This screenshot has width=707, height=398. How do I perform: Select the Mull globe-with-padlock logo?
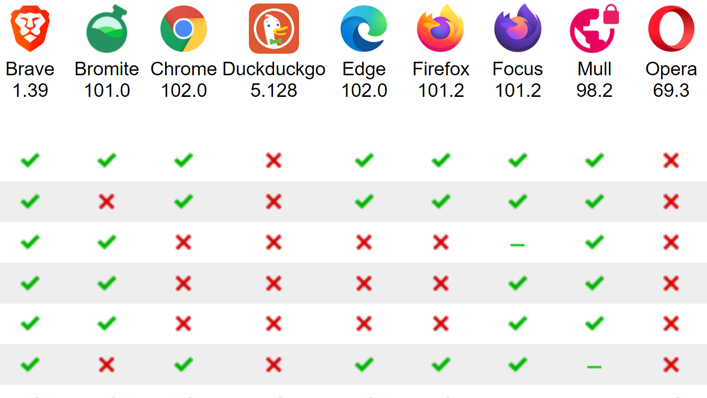(594, 29)
